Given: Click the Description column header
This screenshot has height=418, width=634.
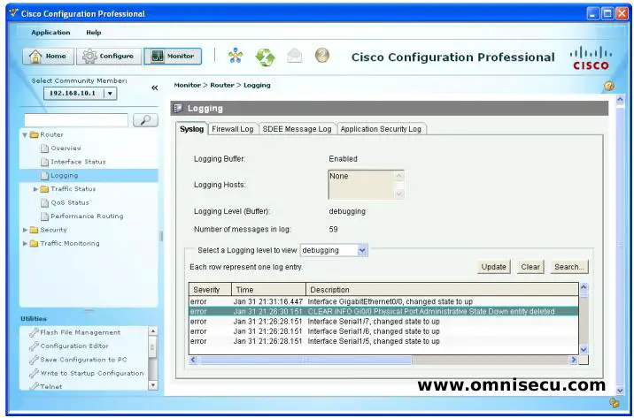Looking at the screenshot, I should point(442,290).
